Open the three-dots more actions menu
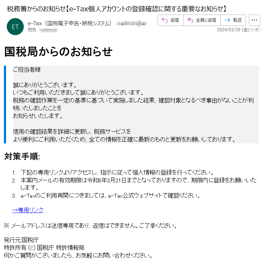 (254, 20)
